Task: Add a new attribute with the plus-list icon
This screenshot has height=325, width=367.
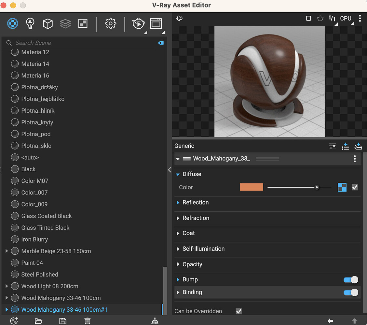Action: [345, 146]
